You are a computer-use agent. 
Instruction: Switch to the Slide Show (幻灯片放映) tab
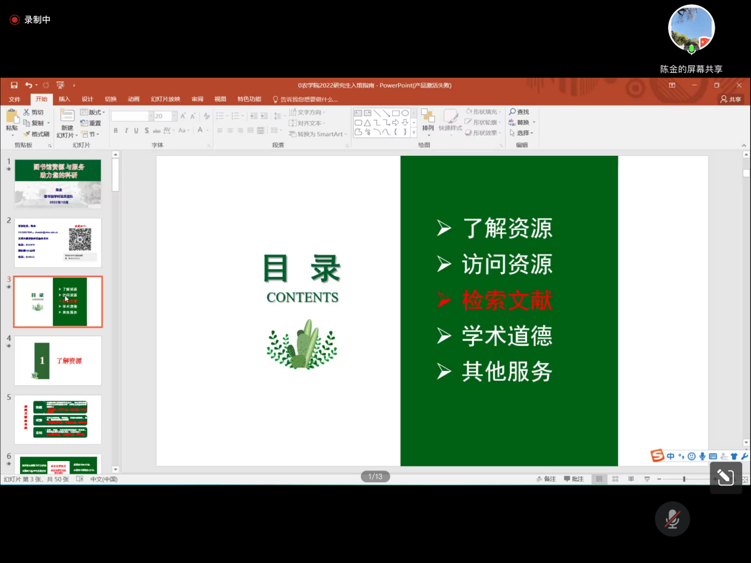click(165, 100)
